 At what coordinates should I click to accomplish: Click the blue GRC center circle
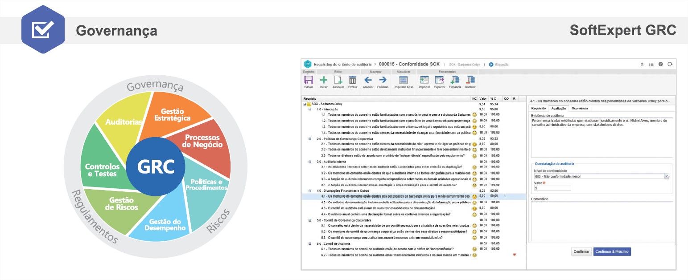coord(156,166)
